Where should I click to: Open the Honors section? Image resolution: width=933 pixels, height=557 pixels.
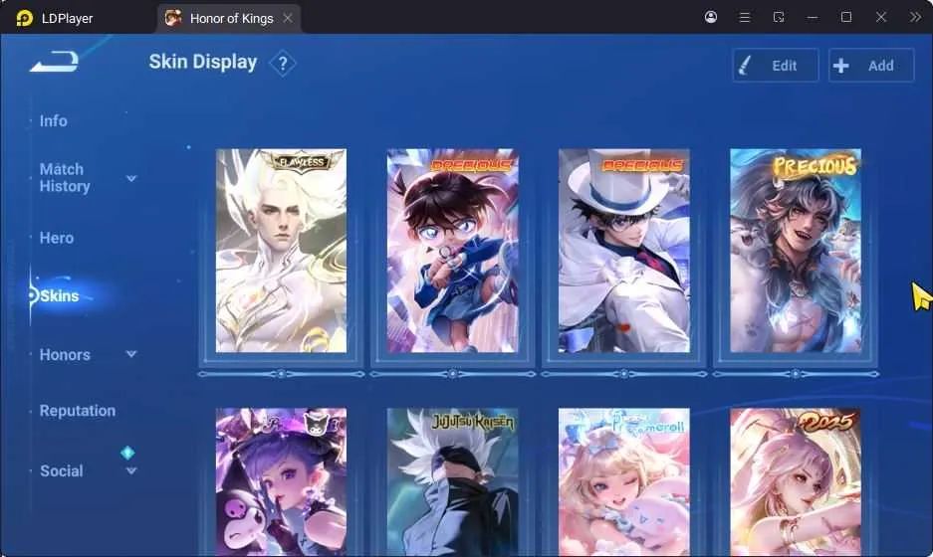click(x=65, y=355)
